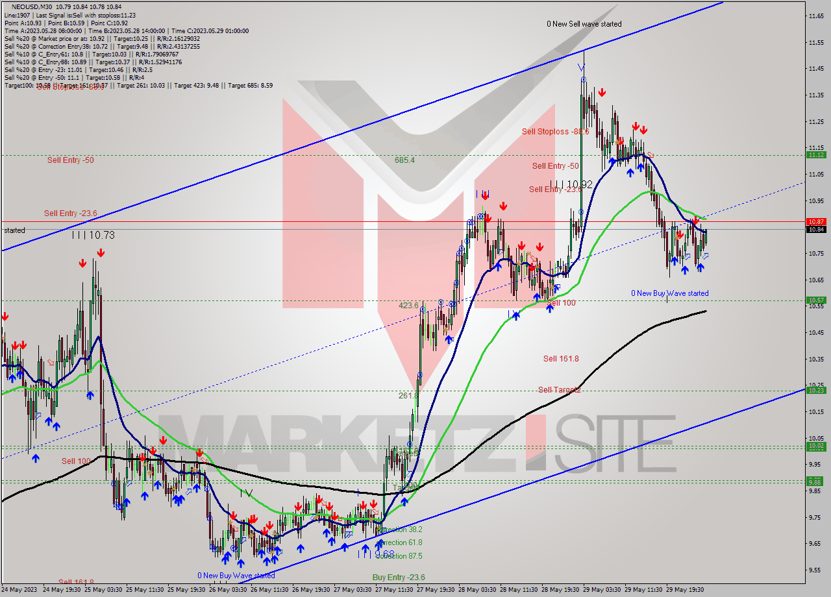Click the green 9.88 price tag
Screen dimensions: 831x597
coord(816,481)
